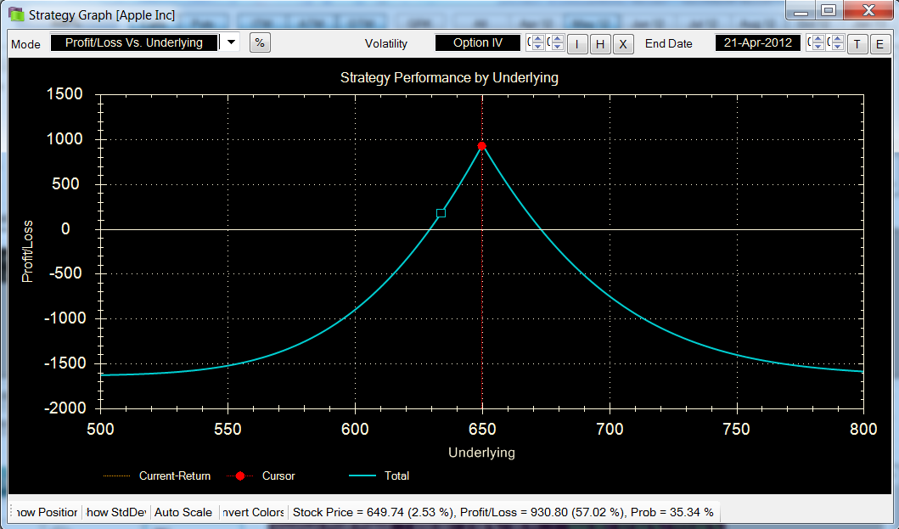Click the bottom bar's dotted grip handle
899x529 pixels.
coord(12,512)
